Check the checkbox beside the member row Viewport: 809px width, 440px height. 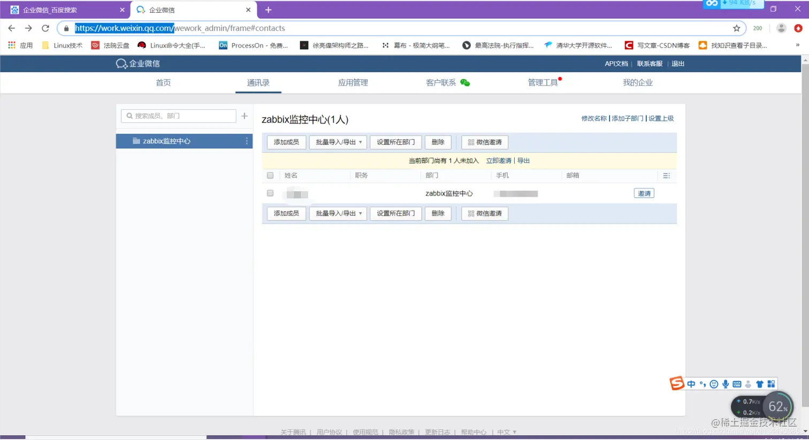coord(270,193)
